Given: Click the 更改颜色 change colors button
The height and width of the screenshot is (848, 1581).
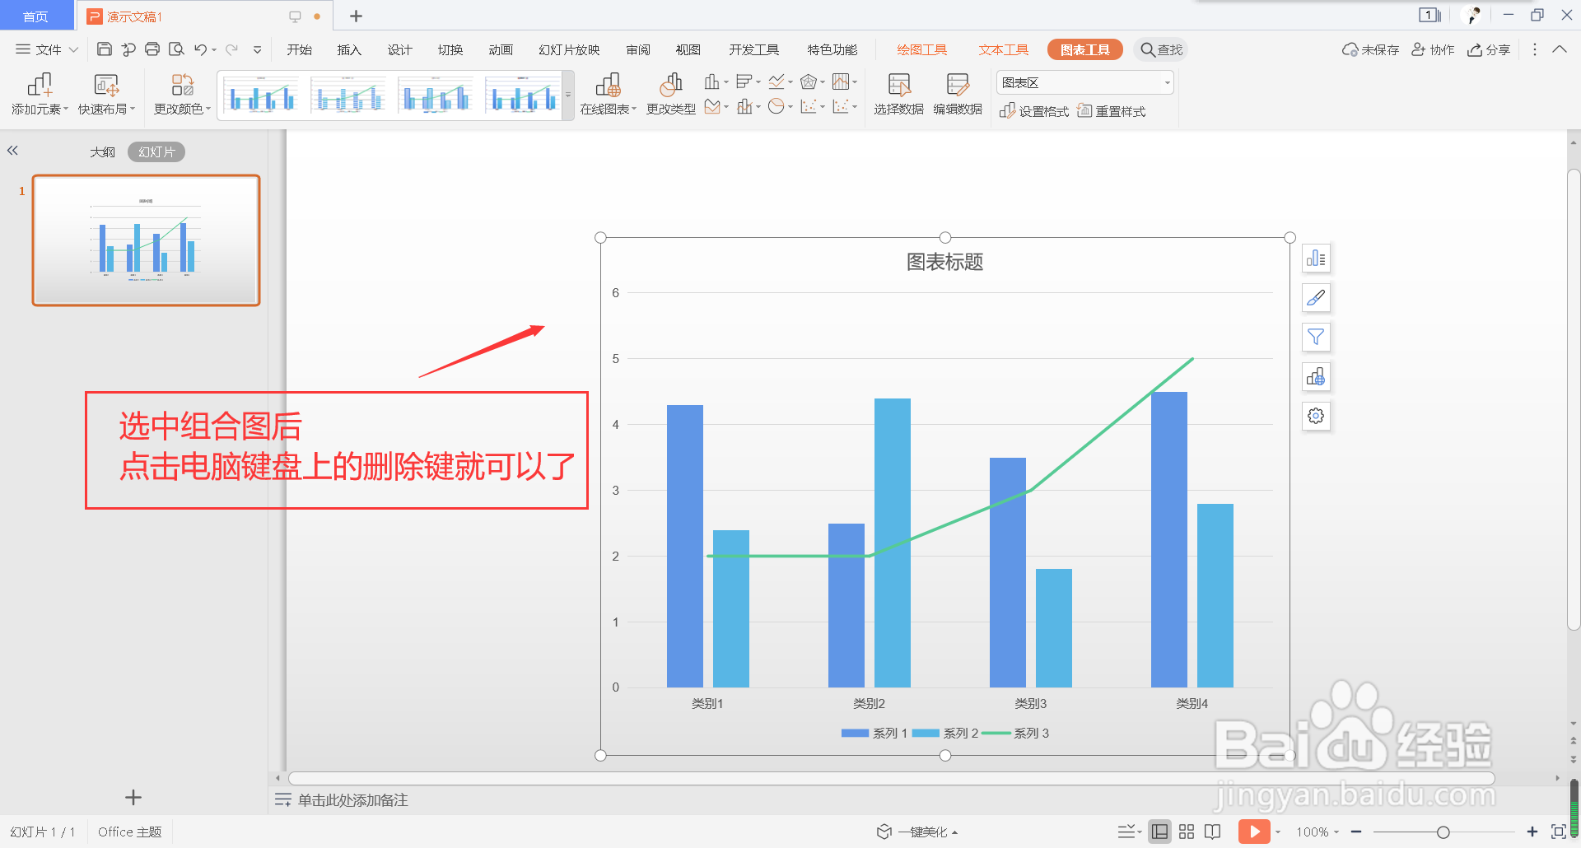Looking at the screenshot, I should [181, 93].
